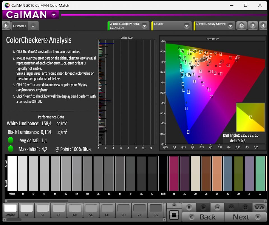Screen dimensions: 269x225
Task: Select the 6H patch button in bottom strip
Action: click(x=107, y=211)
